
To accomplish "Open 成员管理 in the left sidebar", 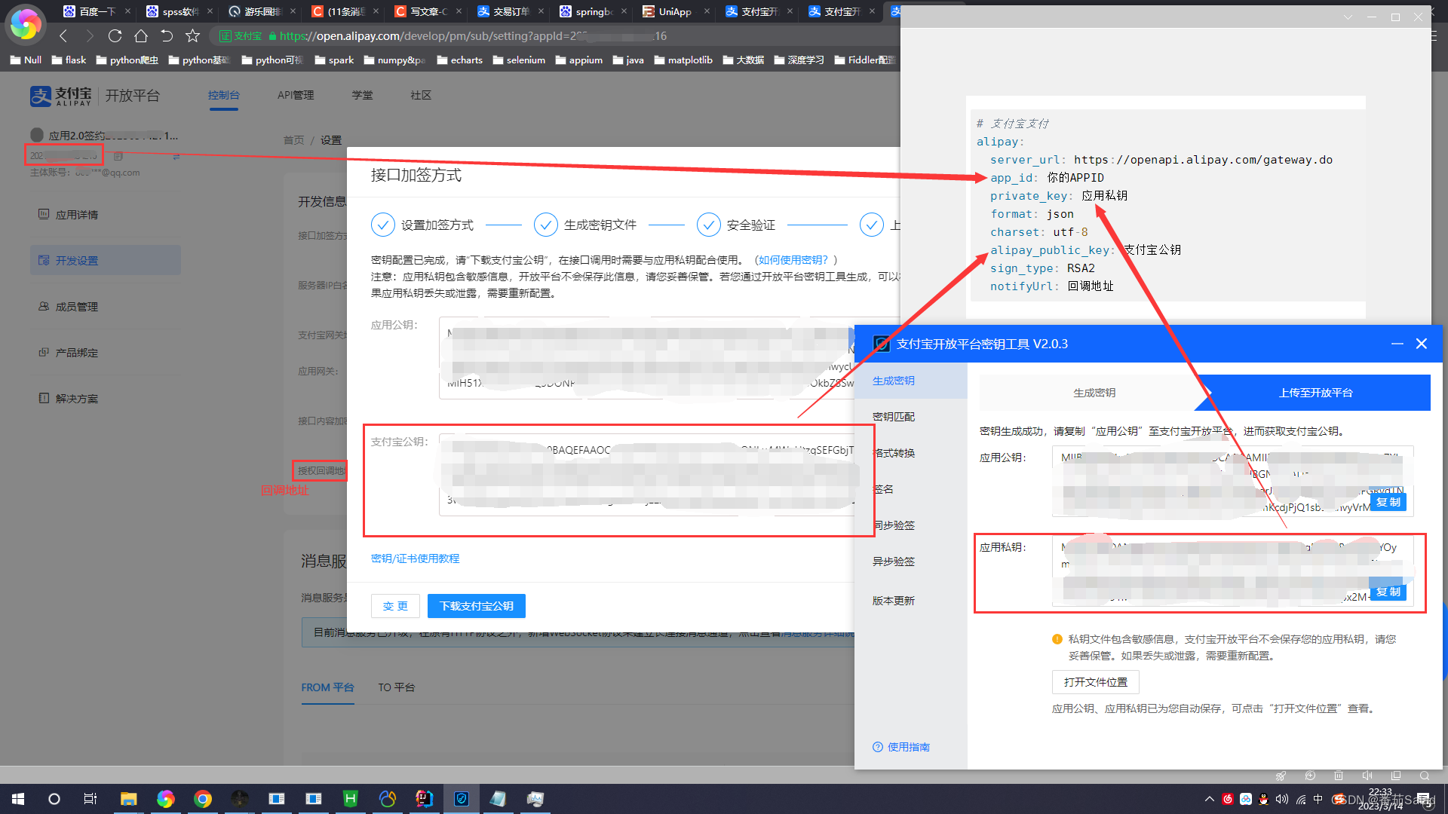I will pos(106,307).
